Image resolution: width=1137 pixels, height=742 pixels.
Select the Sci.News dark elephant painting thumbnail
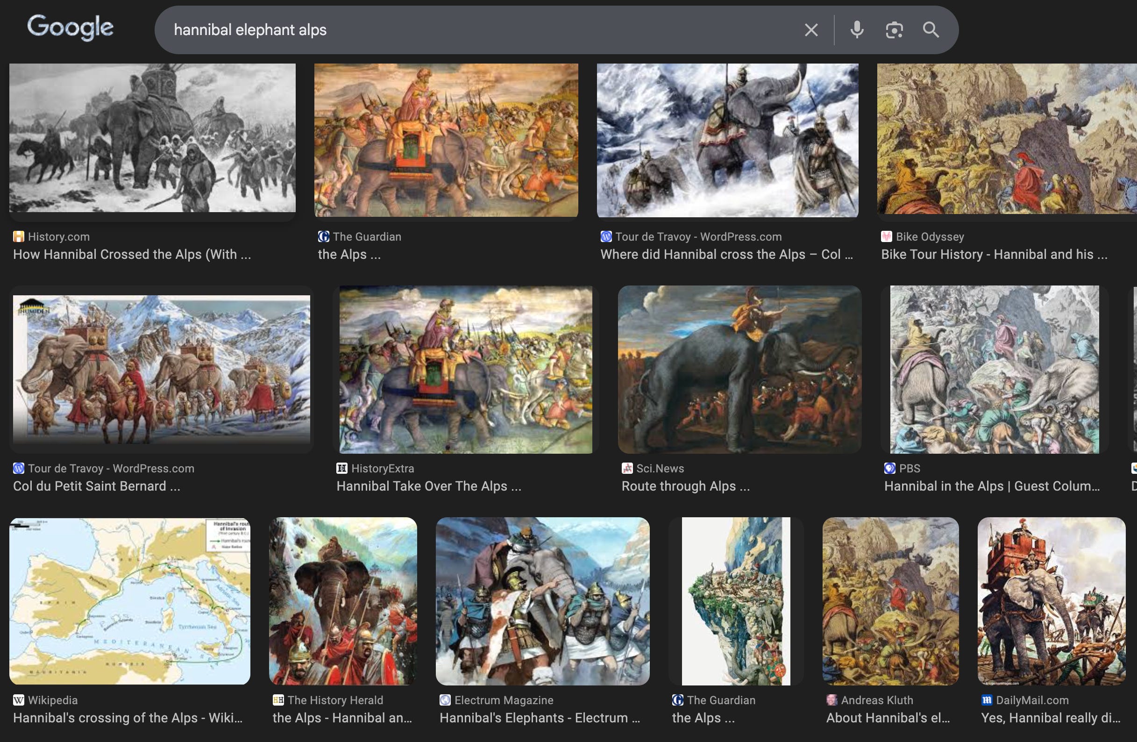coord(739,369)
